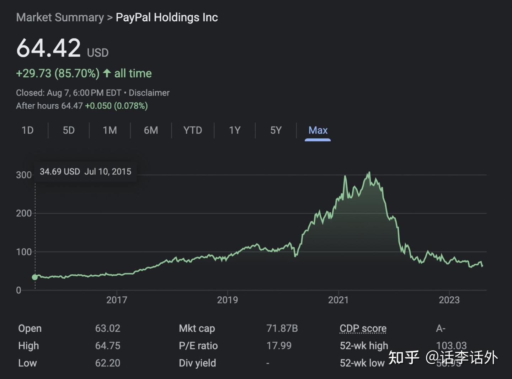The width and height of the screenshot is (512, 379).
Task: Open the Disclaimer link
Action: [149, 93]
